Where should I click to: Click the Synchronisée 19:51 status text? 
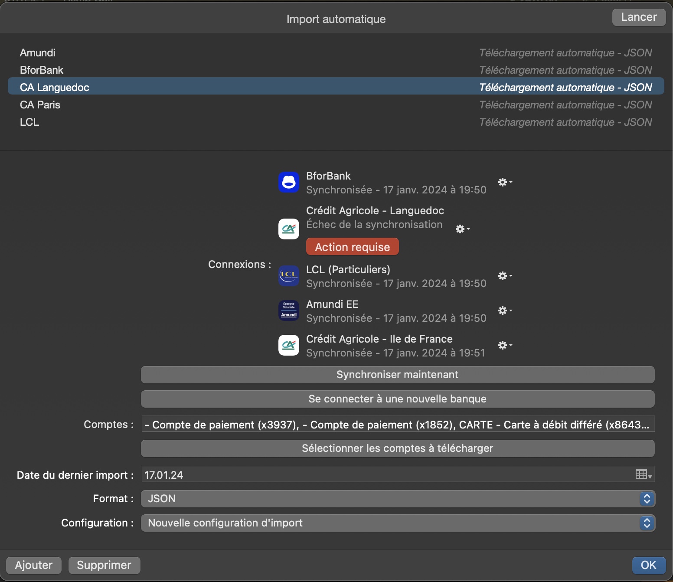click(x=395, y=353)
